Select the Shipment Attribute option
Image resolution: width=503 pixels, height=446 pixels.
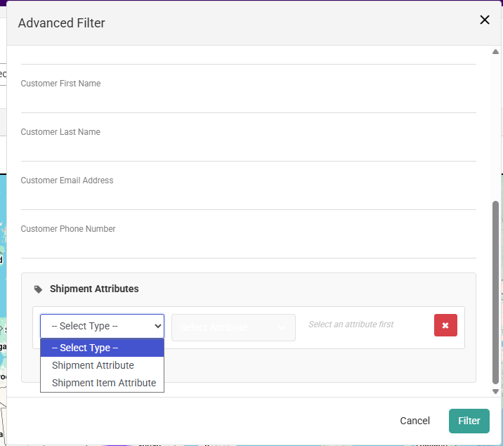(102, 365)
